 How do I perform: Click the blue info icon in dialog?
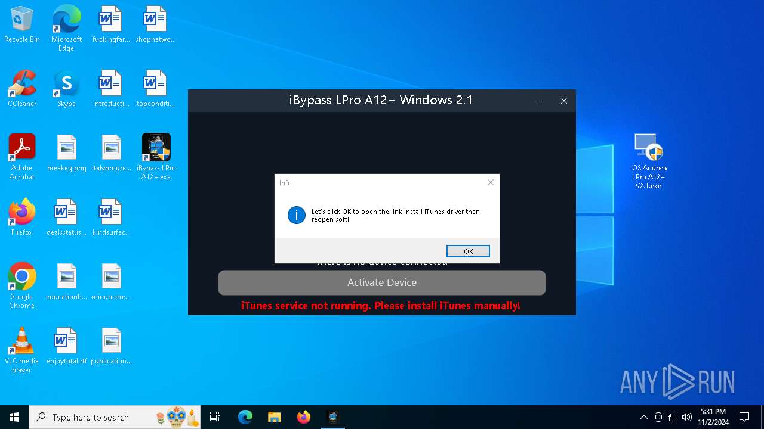click(297, 215)
